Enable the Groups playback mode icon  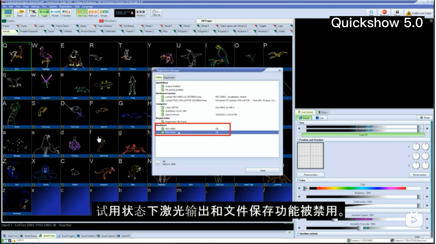coord(104,12)
